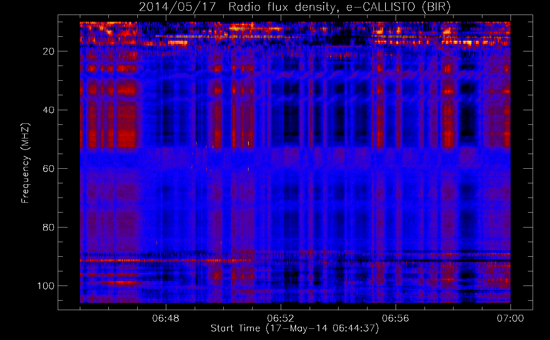
Task: Click the "Frequency (MHZ)" y-axis label
Action: pos(25,163)
